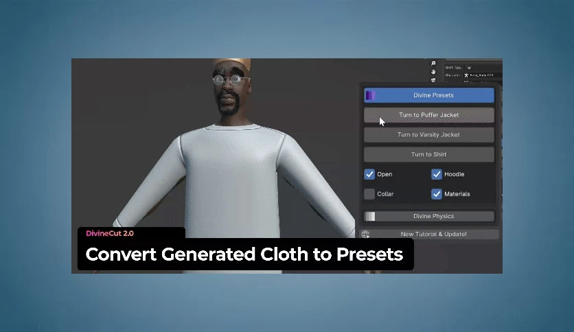
Task: Enable the Collar checkbox
Action: 369,194
